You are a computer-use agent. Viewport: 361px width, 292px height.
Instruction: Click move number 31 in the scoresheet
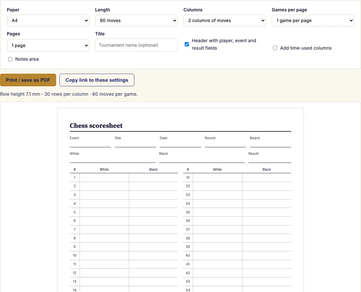point(188,178)
